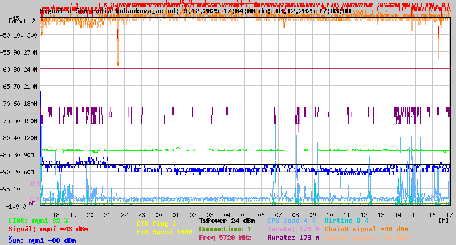
Task: Click the purple '6M' rate label
Action: click(x=32, y=203)
